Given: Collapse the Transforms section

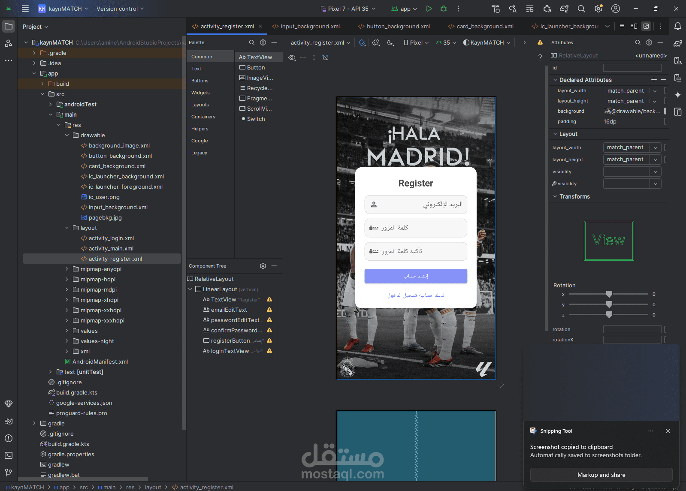Looking at the screenshot, I should click(x=555, y=196).
